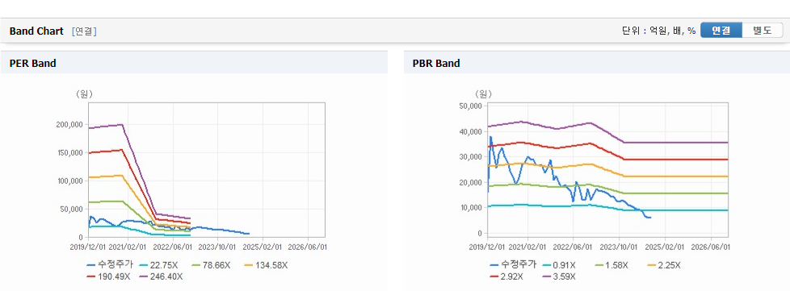Click the 2.92X red legend marker
Screen dimensions: 790x291
[496, 276]
